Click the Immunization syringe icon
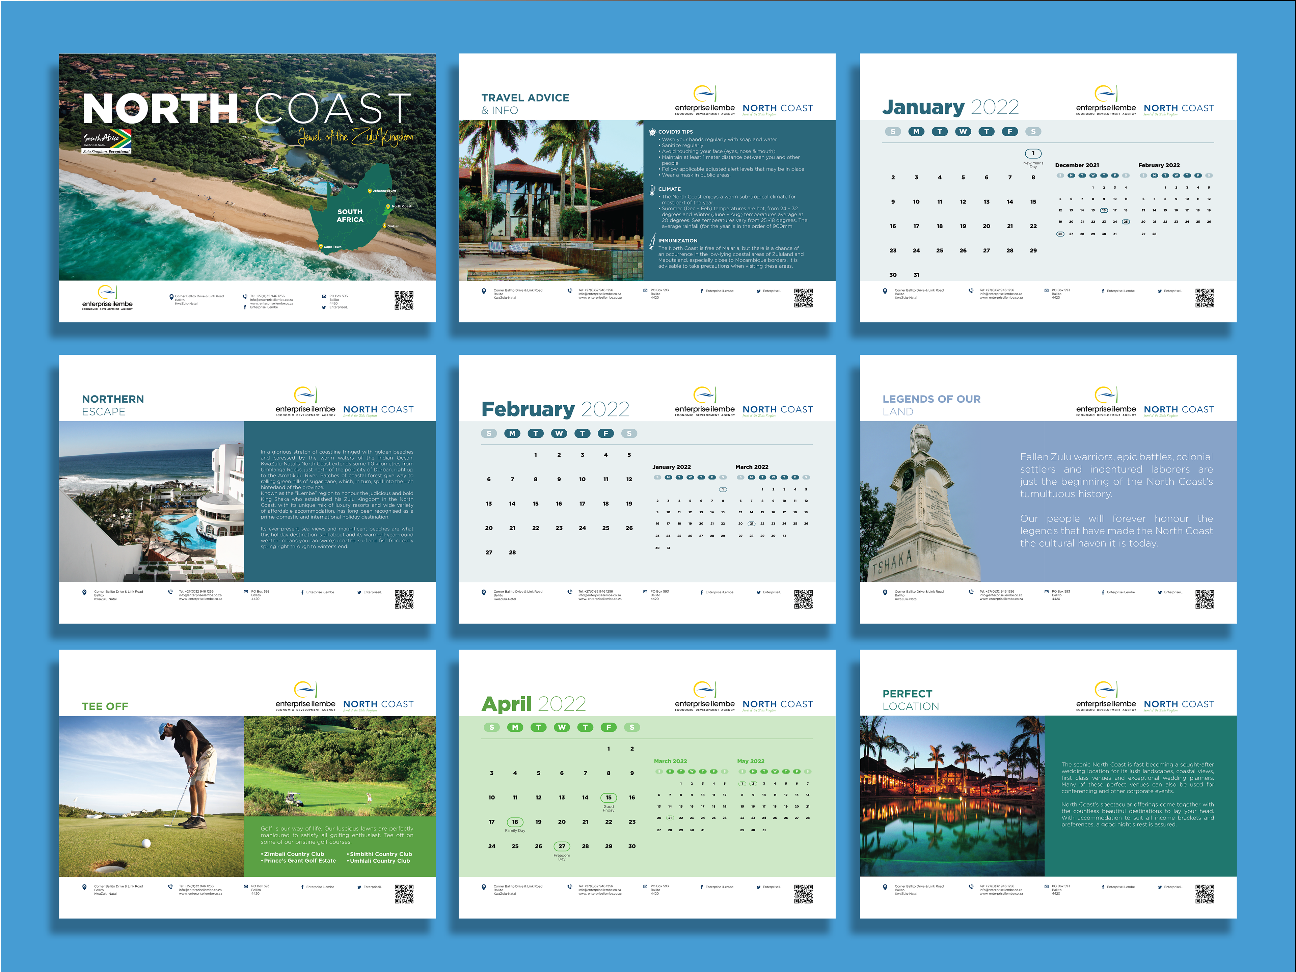This screenshot has height=972, width=1296. click(x=652, y=241)
